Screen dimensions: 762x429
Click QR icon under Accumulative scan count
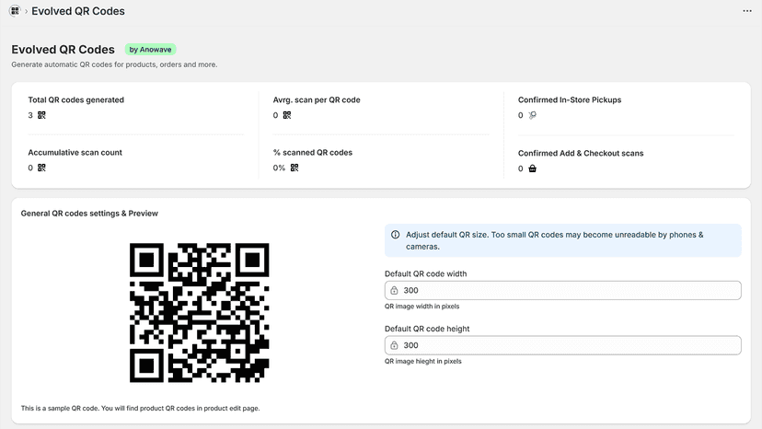pos(41,168)
